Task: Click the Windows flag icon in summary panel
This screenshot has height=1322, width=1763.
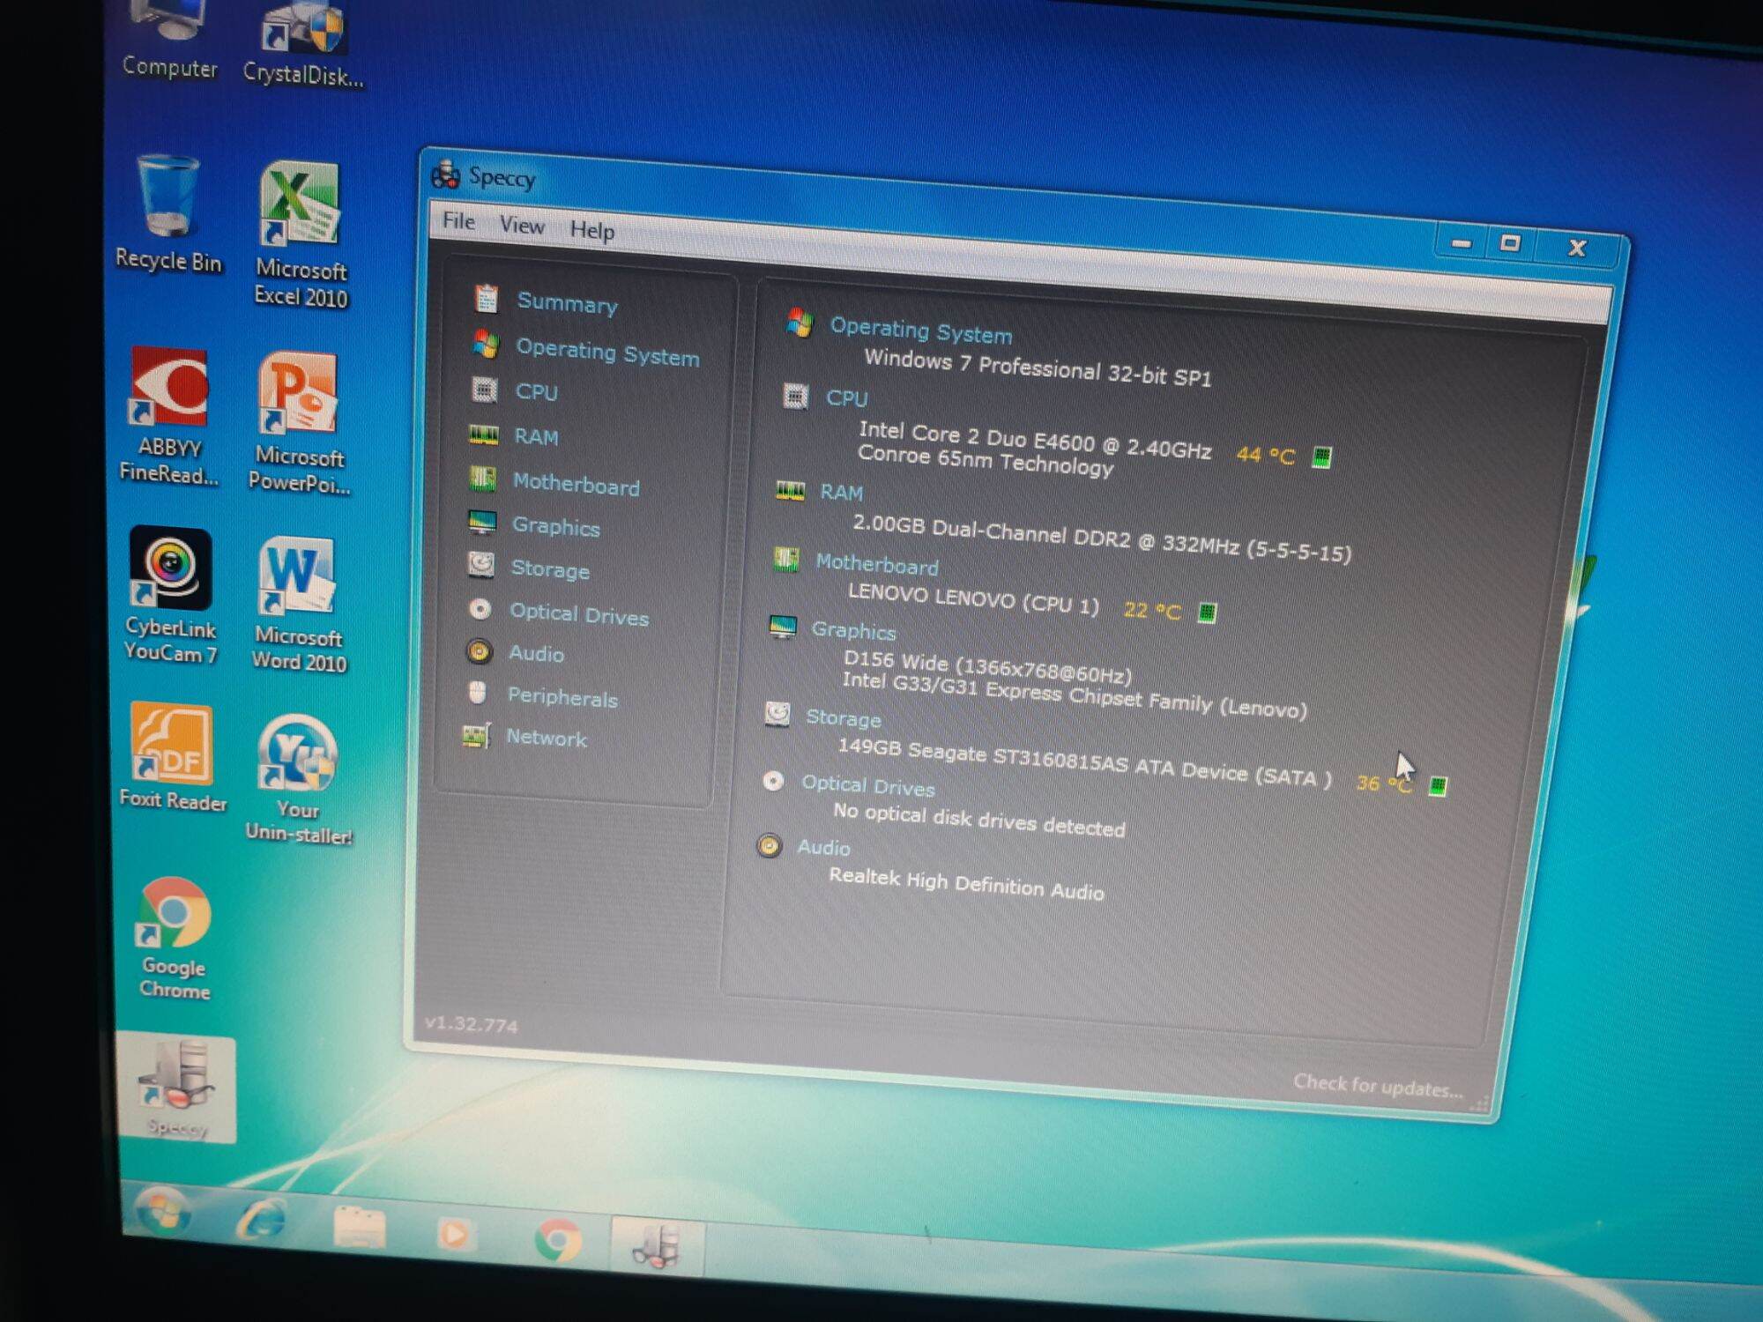Action: pyautogui.click(x=800, y=323)
